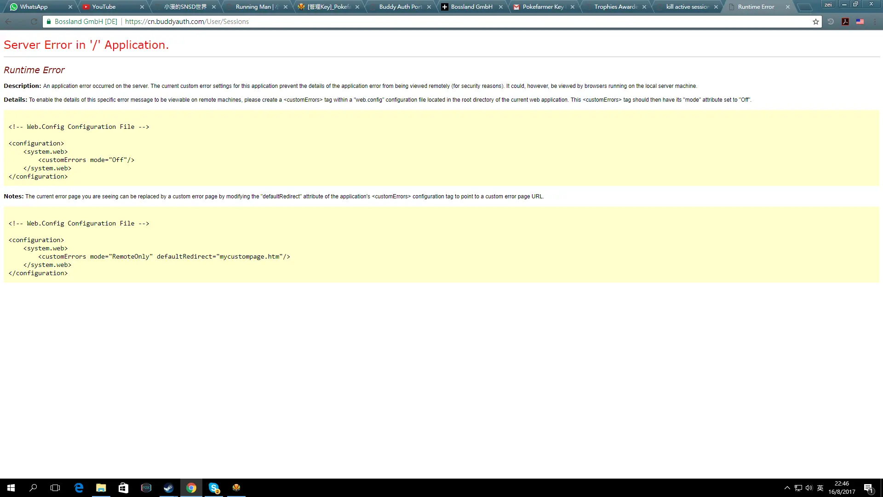Go back to previous page
883x497 pixels.
tap(9, 22)
